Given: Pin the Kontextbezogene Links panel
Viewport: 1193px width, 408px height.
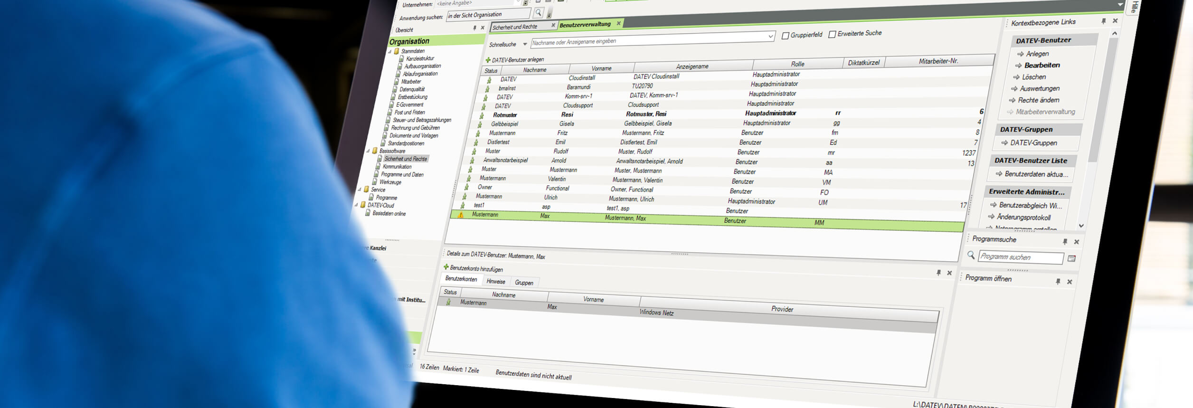Looking at the screenshot, I should tap(1104, 21).
